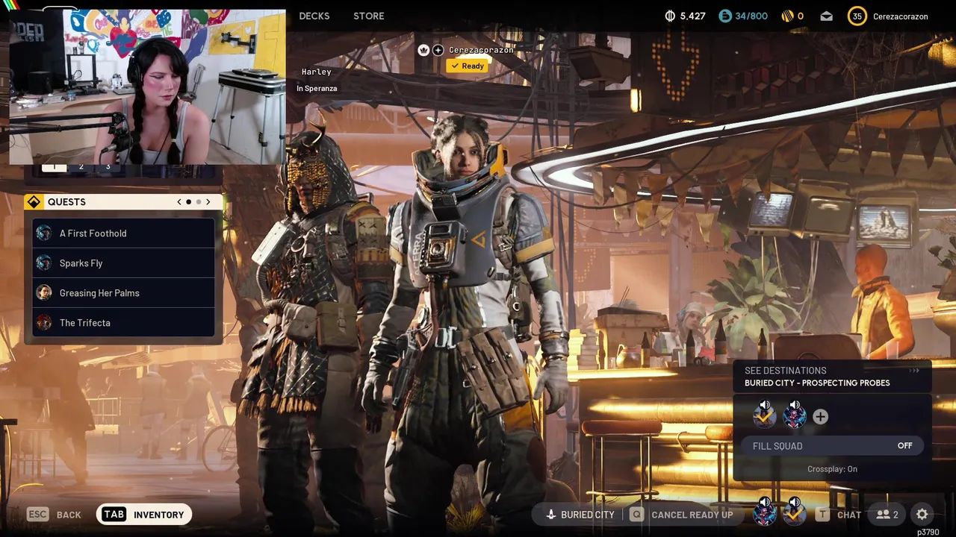Viewport: 956px width, 537px height.
Task: Open Cerezacorazon profile name at top right
Action: [x=900, y=16]
